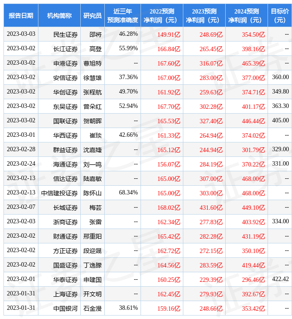Click the 2024 profit value 301.79亿
The image size is (292, 319).
(x=254, y=150)
